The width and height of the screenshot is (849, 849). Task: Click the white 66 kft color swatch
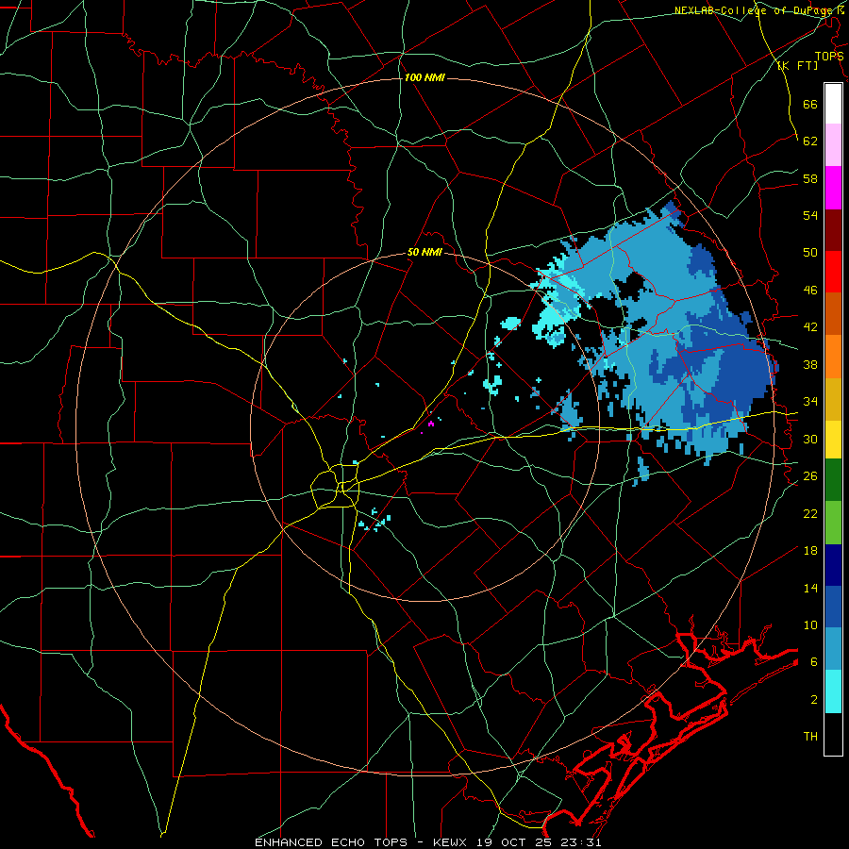point(833,104)
